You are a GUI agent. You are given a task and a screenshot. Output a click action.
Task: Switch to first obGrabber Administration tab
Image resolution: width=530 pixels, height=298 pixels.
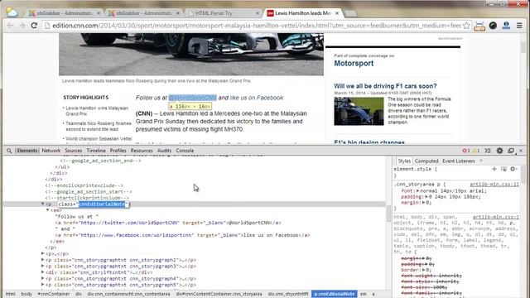click(x=64, y=13)
